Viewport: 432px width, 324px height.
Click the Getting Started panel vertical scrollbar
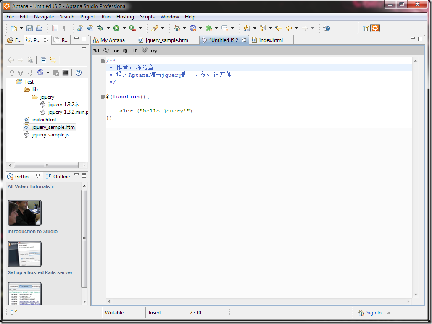(84, 239)
